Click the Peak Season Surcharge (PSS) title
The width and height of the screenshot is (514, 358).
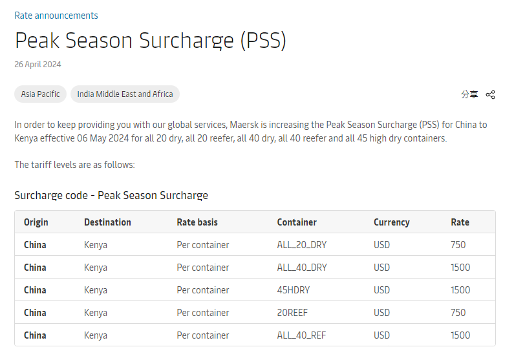(x=151, y=40)
